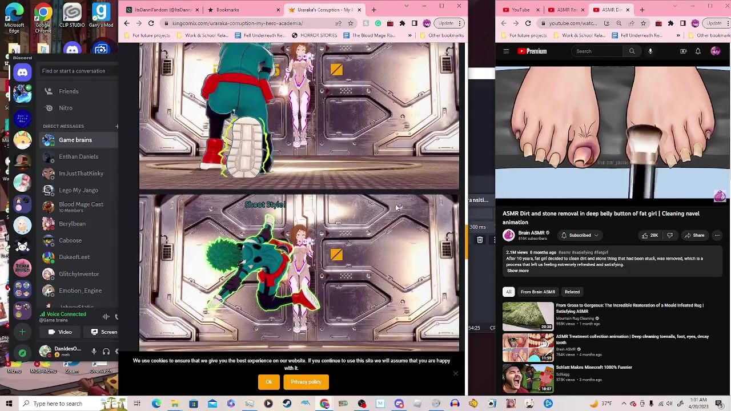
Task: Like the video (28K)
Action: tap(650, 235)
